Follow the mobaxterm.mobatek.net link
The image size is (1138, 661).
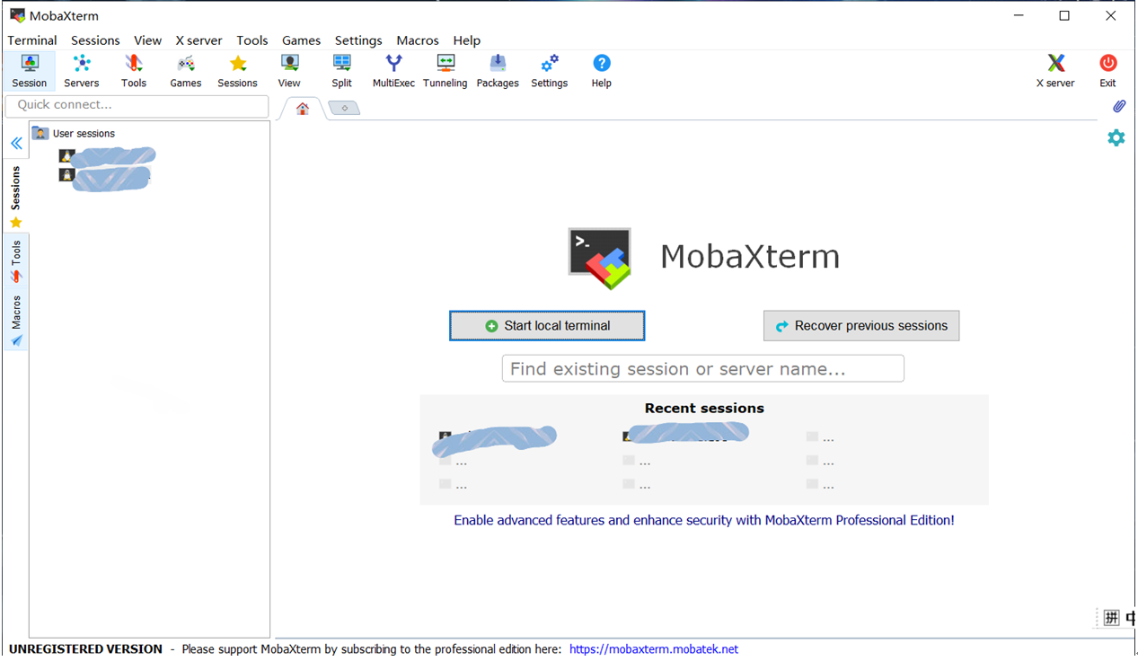653,648
